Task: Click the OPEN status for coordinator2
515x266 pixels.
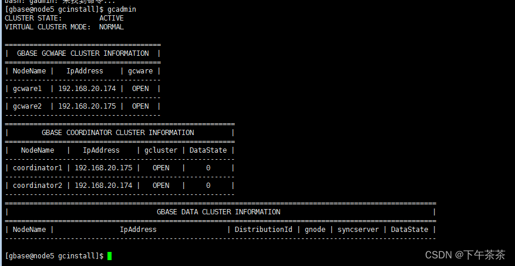Action: pos(161,186)
